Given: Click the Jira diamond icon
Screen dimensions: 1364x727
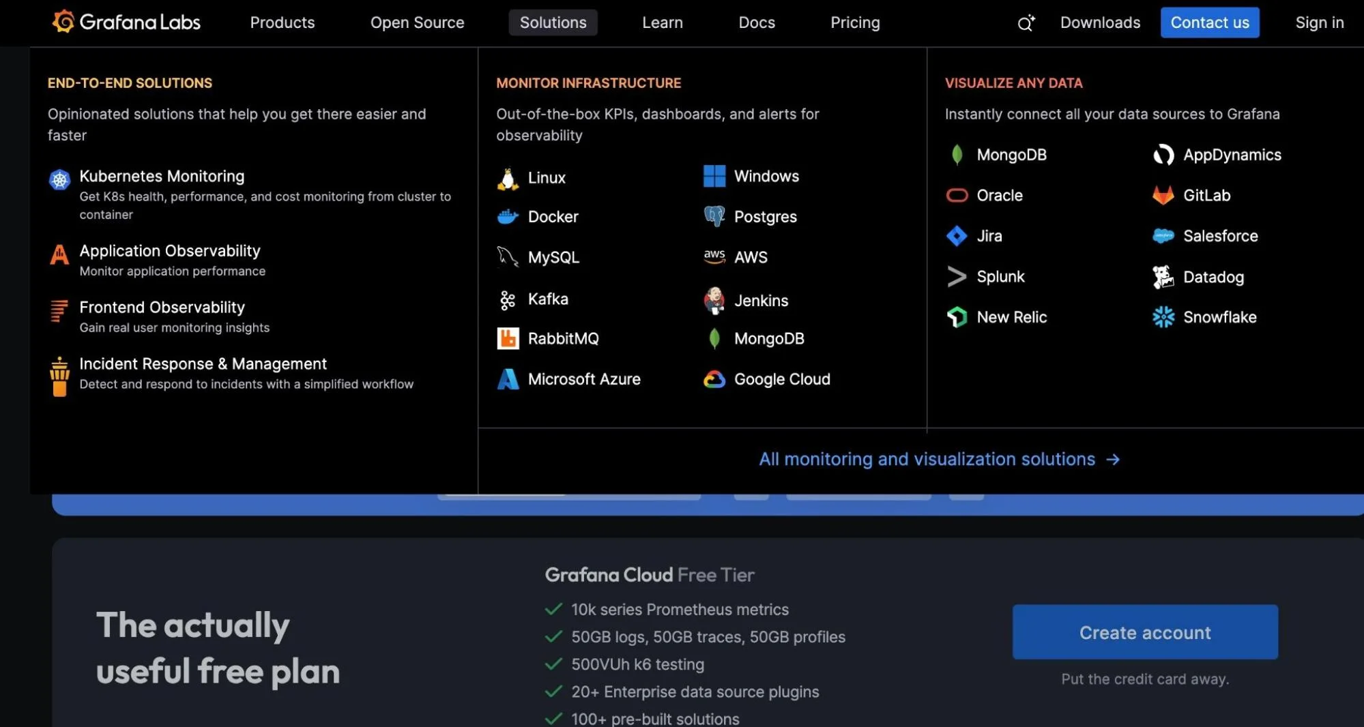Looking at the screenshot, I should click(x=957, y=236).
